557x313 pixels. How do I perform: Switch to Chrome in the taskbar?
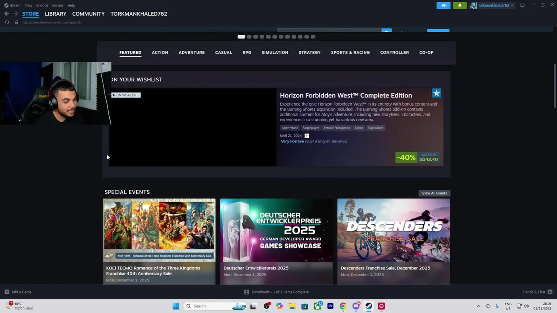(x=343, y=306)
